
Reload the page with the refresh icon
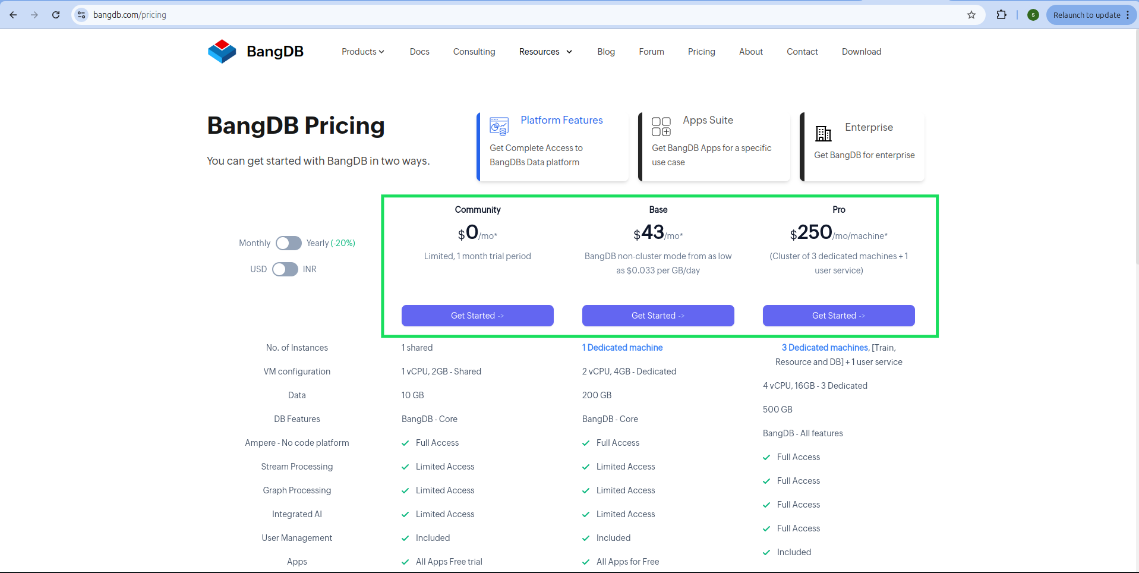coord(56,15)
